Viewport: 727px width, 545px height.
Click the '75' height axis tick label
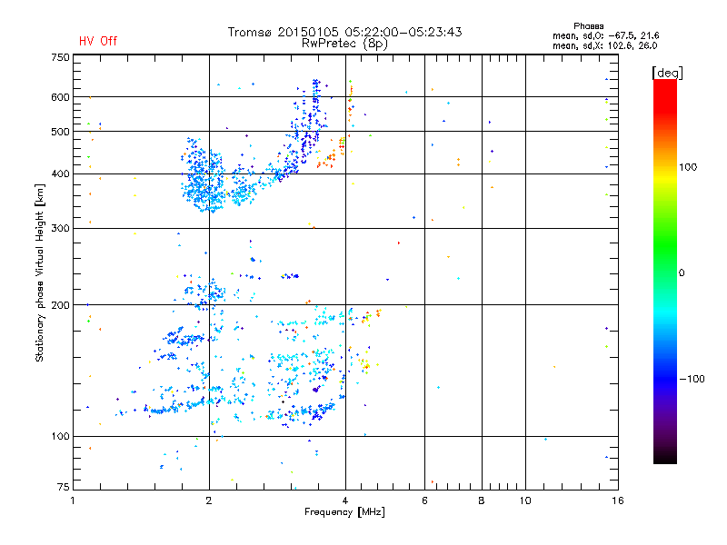[x=64, y=487]
